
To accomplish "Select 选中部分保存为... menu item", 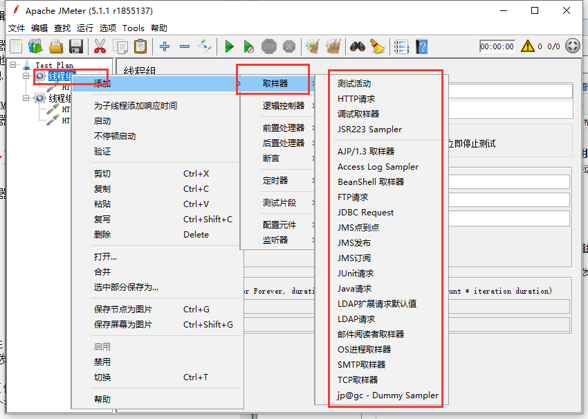I will [x=157, y=287].
